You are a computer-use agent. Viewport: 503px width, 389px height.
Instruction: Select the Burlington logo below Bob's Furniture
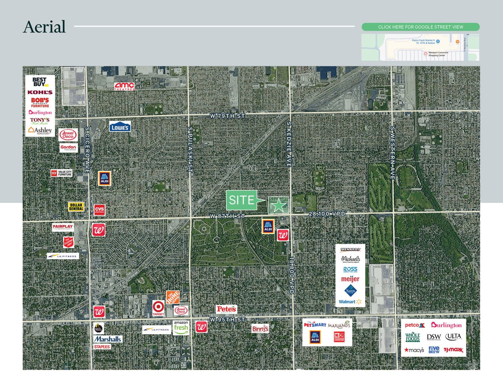tap(40, 112)
